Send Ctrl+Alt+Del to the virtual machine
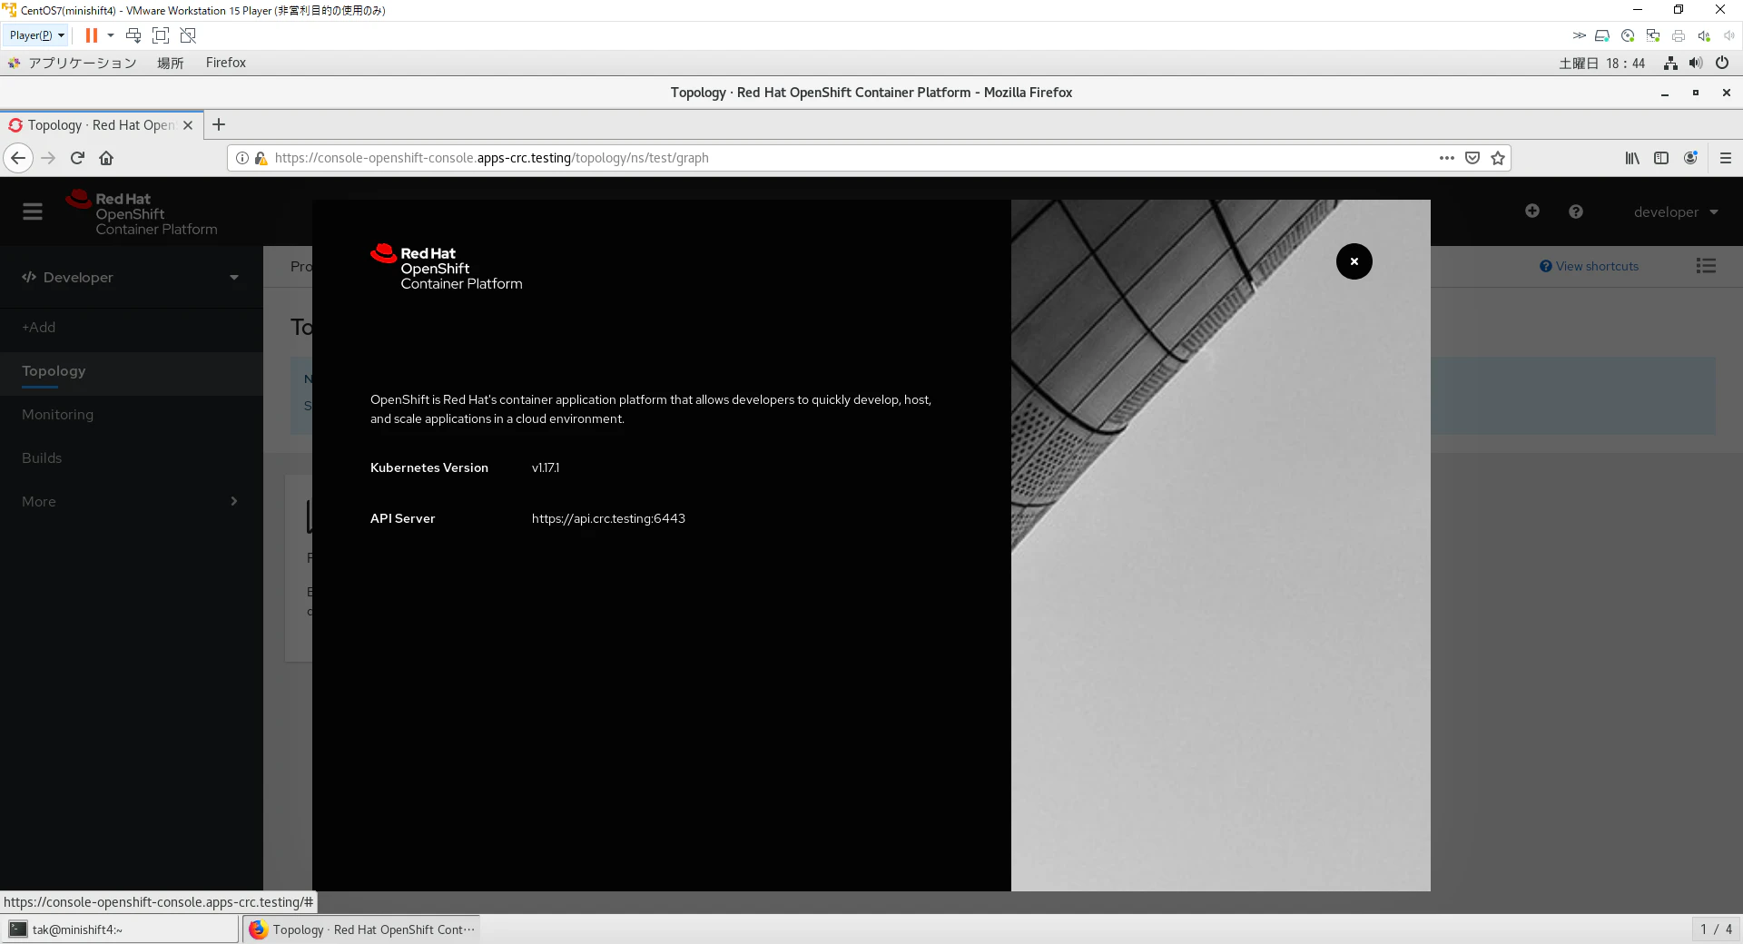The image size is (1743, 944). click(x=133, y=35)
